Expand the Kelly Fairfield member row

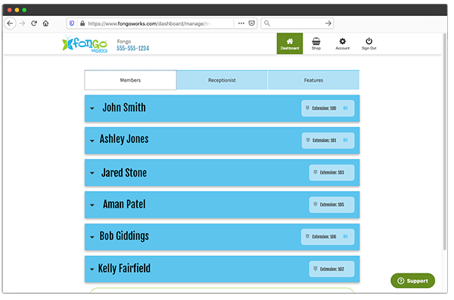(92, 269)
